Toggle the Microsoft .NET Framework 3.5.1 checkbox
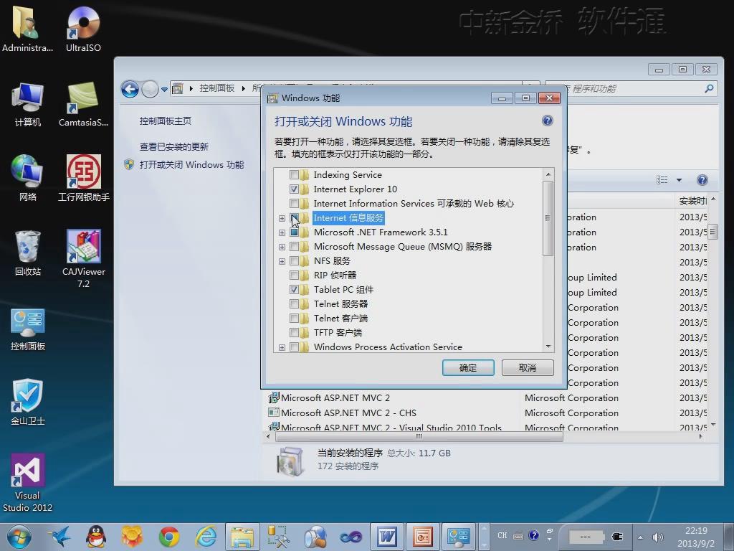The width and height of the screenshot is (734, 551). click(294, 232)
